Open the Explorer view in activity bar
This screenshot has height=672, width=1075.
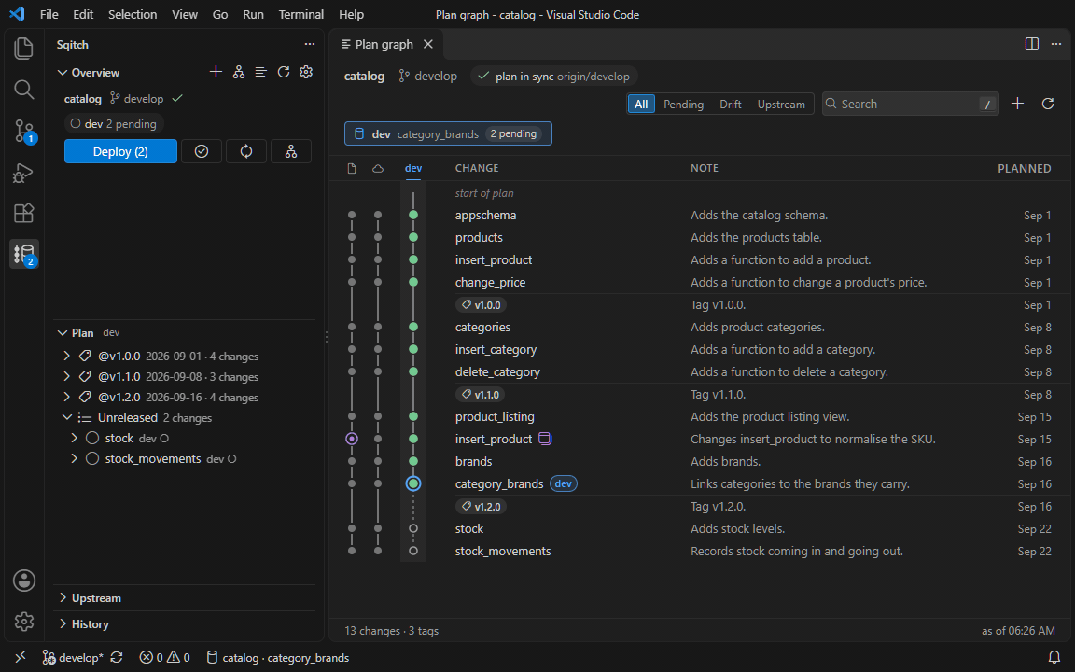point(24,48)
